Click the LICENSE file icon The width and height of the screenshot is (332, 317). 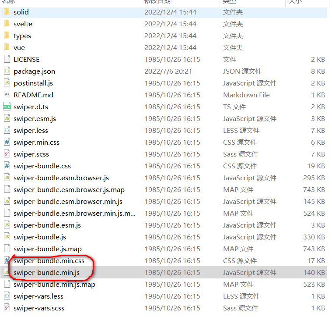pyautogui.click(x=7, y=59)
